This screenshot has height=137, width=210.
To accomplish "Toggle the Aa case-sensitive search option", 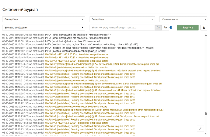I will point(158,28).
